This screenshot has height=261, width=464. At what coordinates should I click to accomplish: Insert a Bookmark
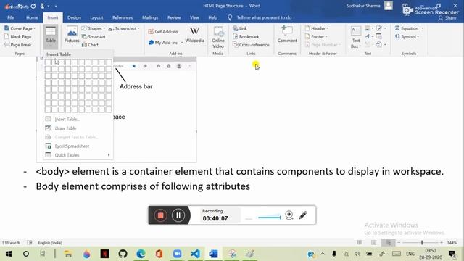[x=246, y=37]
